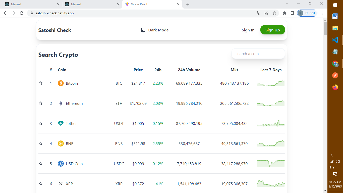
Task: Close the Vite + React tab
Action: coord(178,4)
